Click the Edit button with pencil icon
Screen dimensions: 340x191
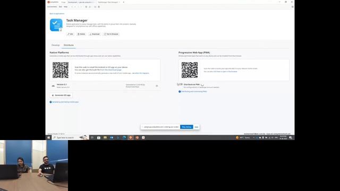coord(70,34)
